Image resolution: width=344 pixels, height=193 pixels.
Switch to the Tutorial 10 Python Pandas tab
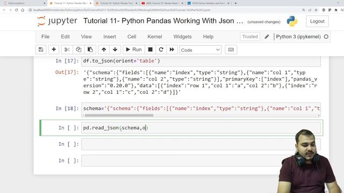116,3
